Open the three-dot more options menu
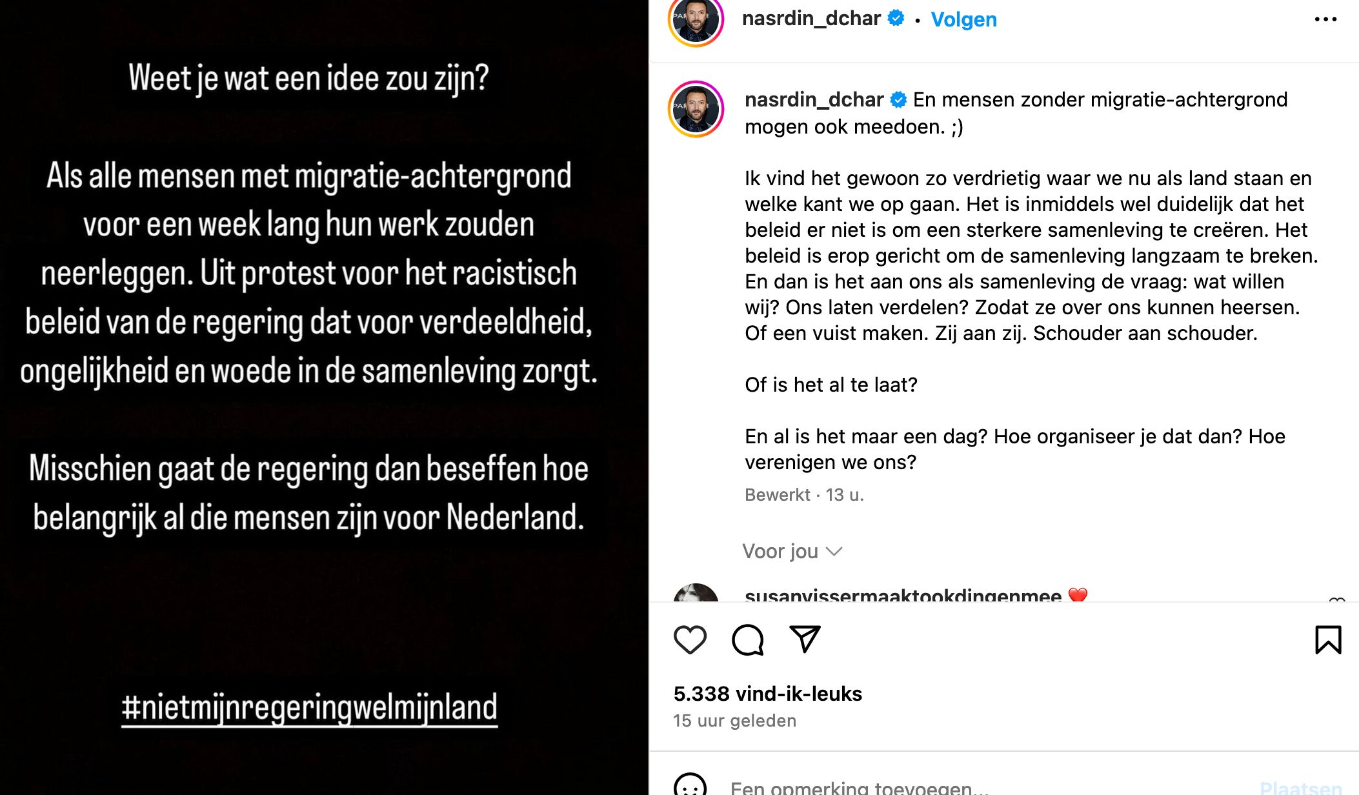1359x795 pixels. tap(1325, 19)
